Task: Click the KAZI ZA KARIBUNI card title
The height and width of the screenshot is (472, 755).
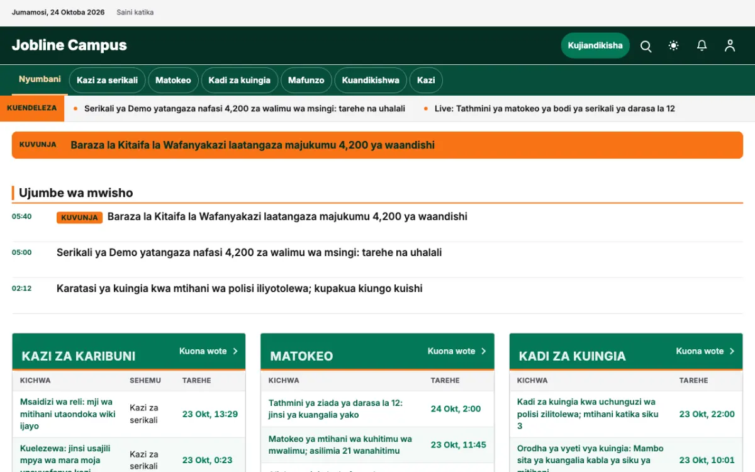Action: 79,356
